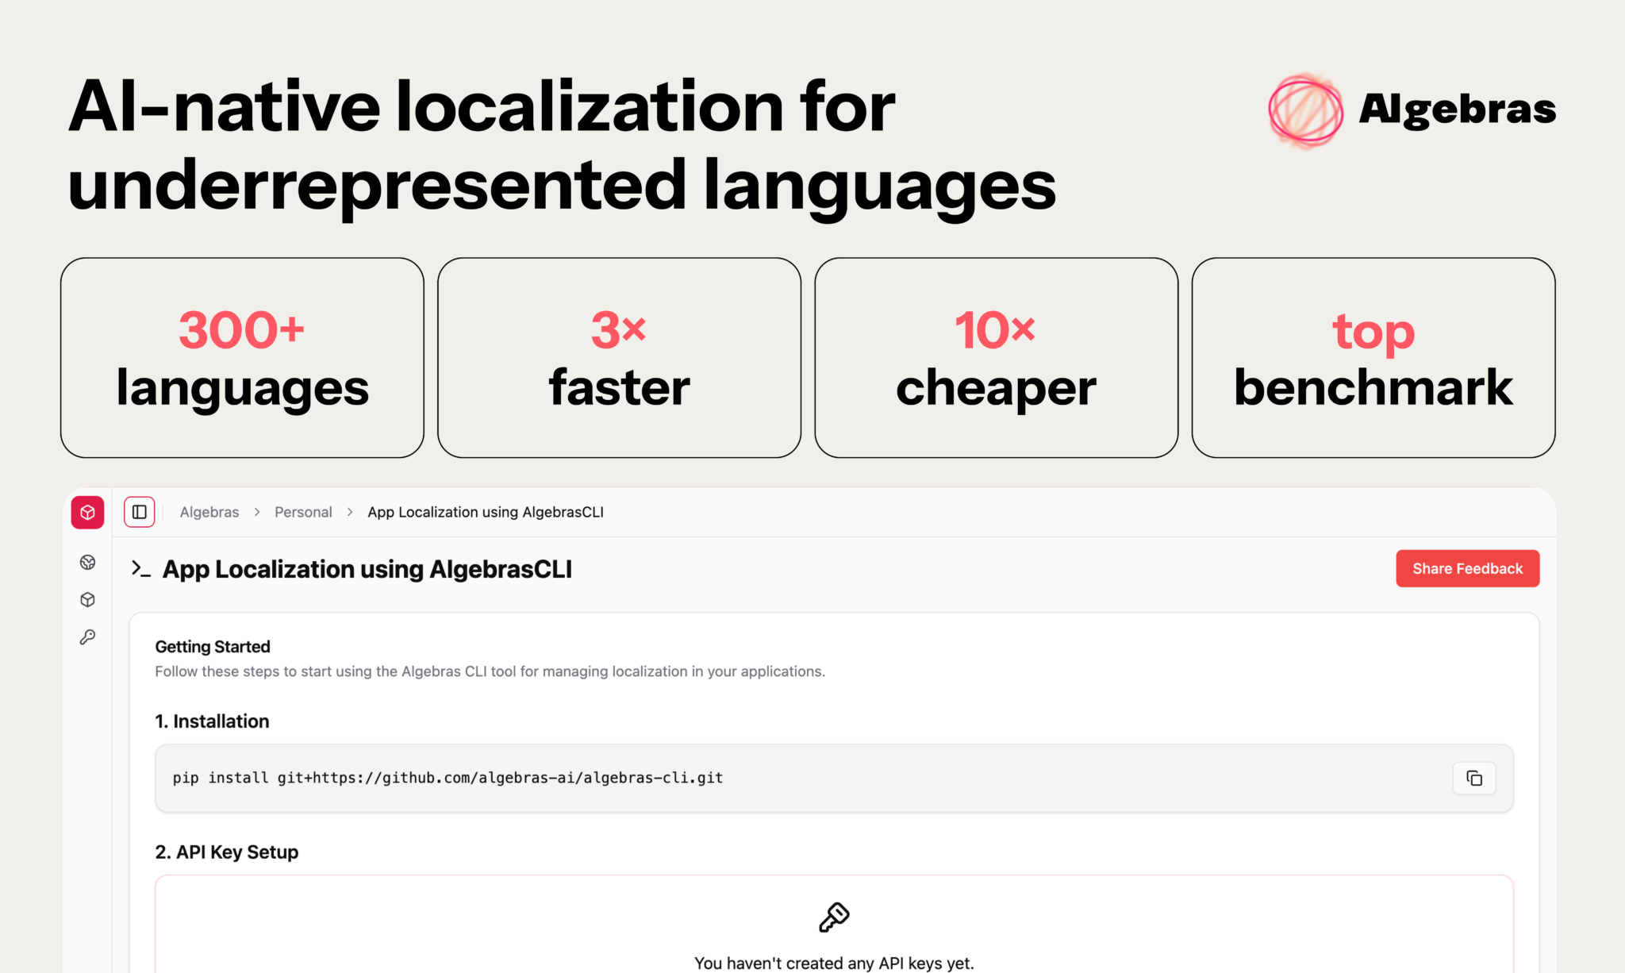Click the Algebras scribble logo at top right
The height and width of the screenshot is (973, 1625).
1305,110
